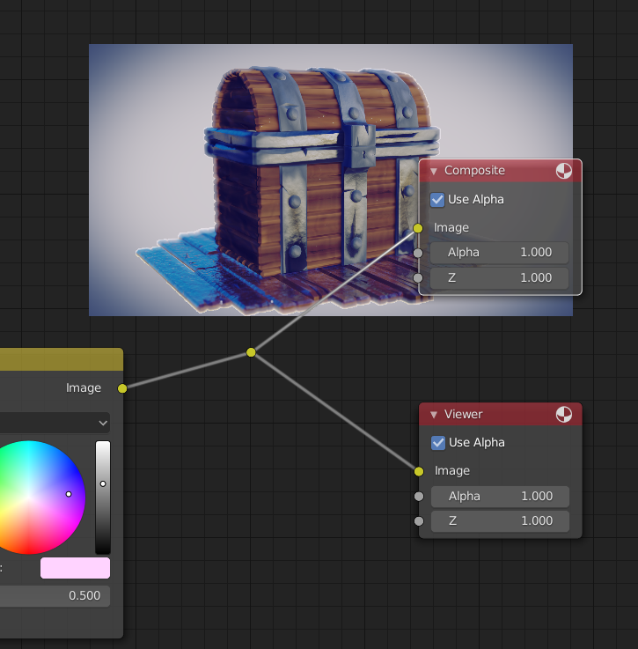Collapse the Composite node with its triangle
The image size is (638, 649).
(x=433, y=171)
